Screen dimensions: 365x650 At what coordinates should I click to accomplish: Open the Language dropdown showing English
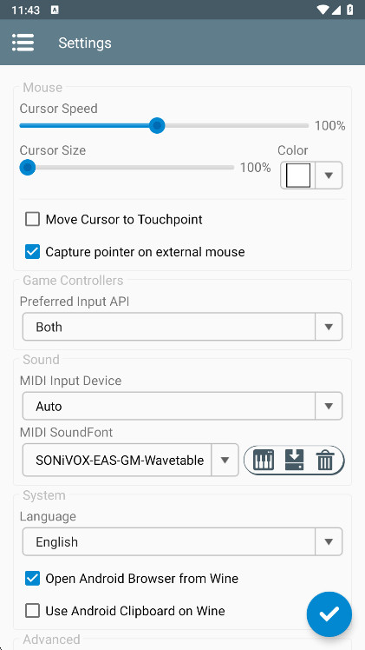point(182,541)
